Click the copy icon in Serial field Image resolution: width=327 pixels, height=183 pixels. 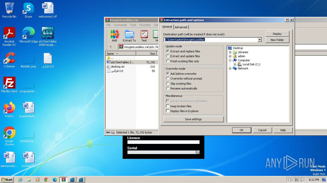pyautogui.click(x=197, y=152)
